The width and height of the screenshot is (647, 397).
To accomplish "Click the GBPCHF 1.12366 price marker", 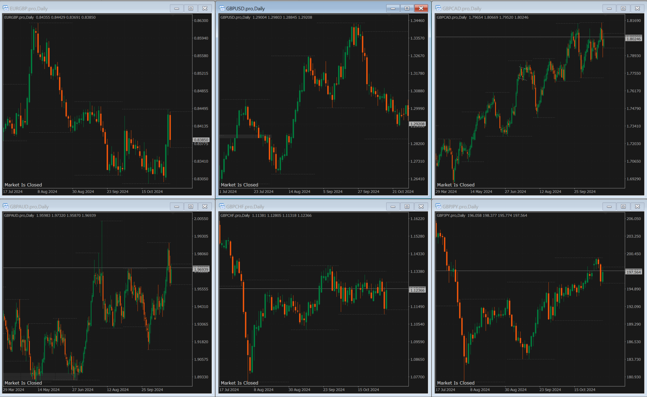I will click(417, 290).
